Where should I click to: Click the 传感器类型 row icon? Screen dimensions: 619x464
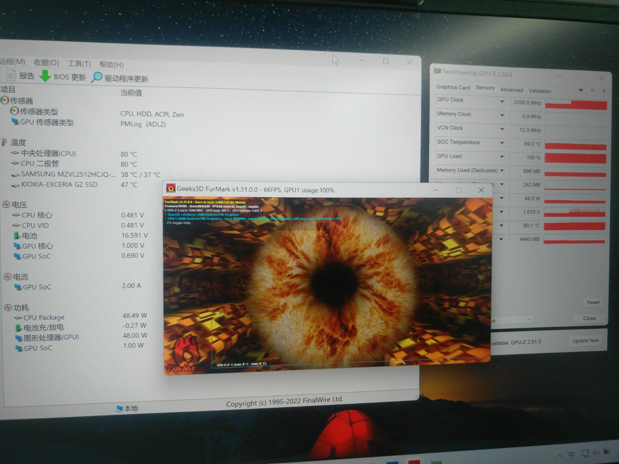point(15,111)
